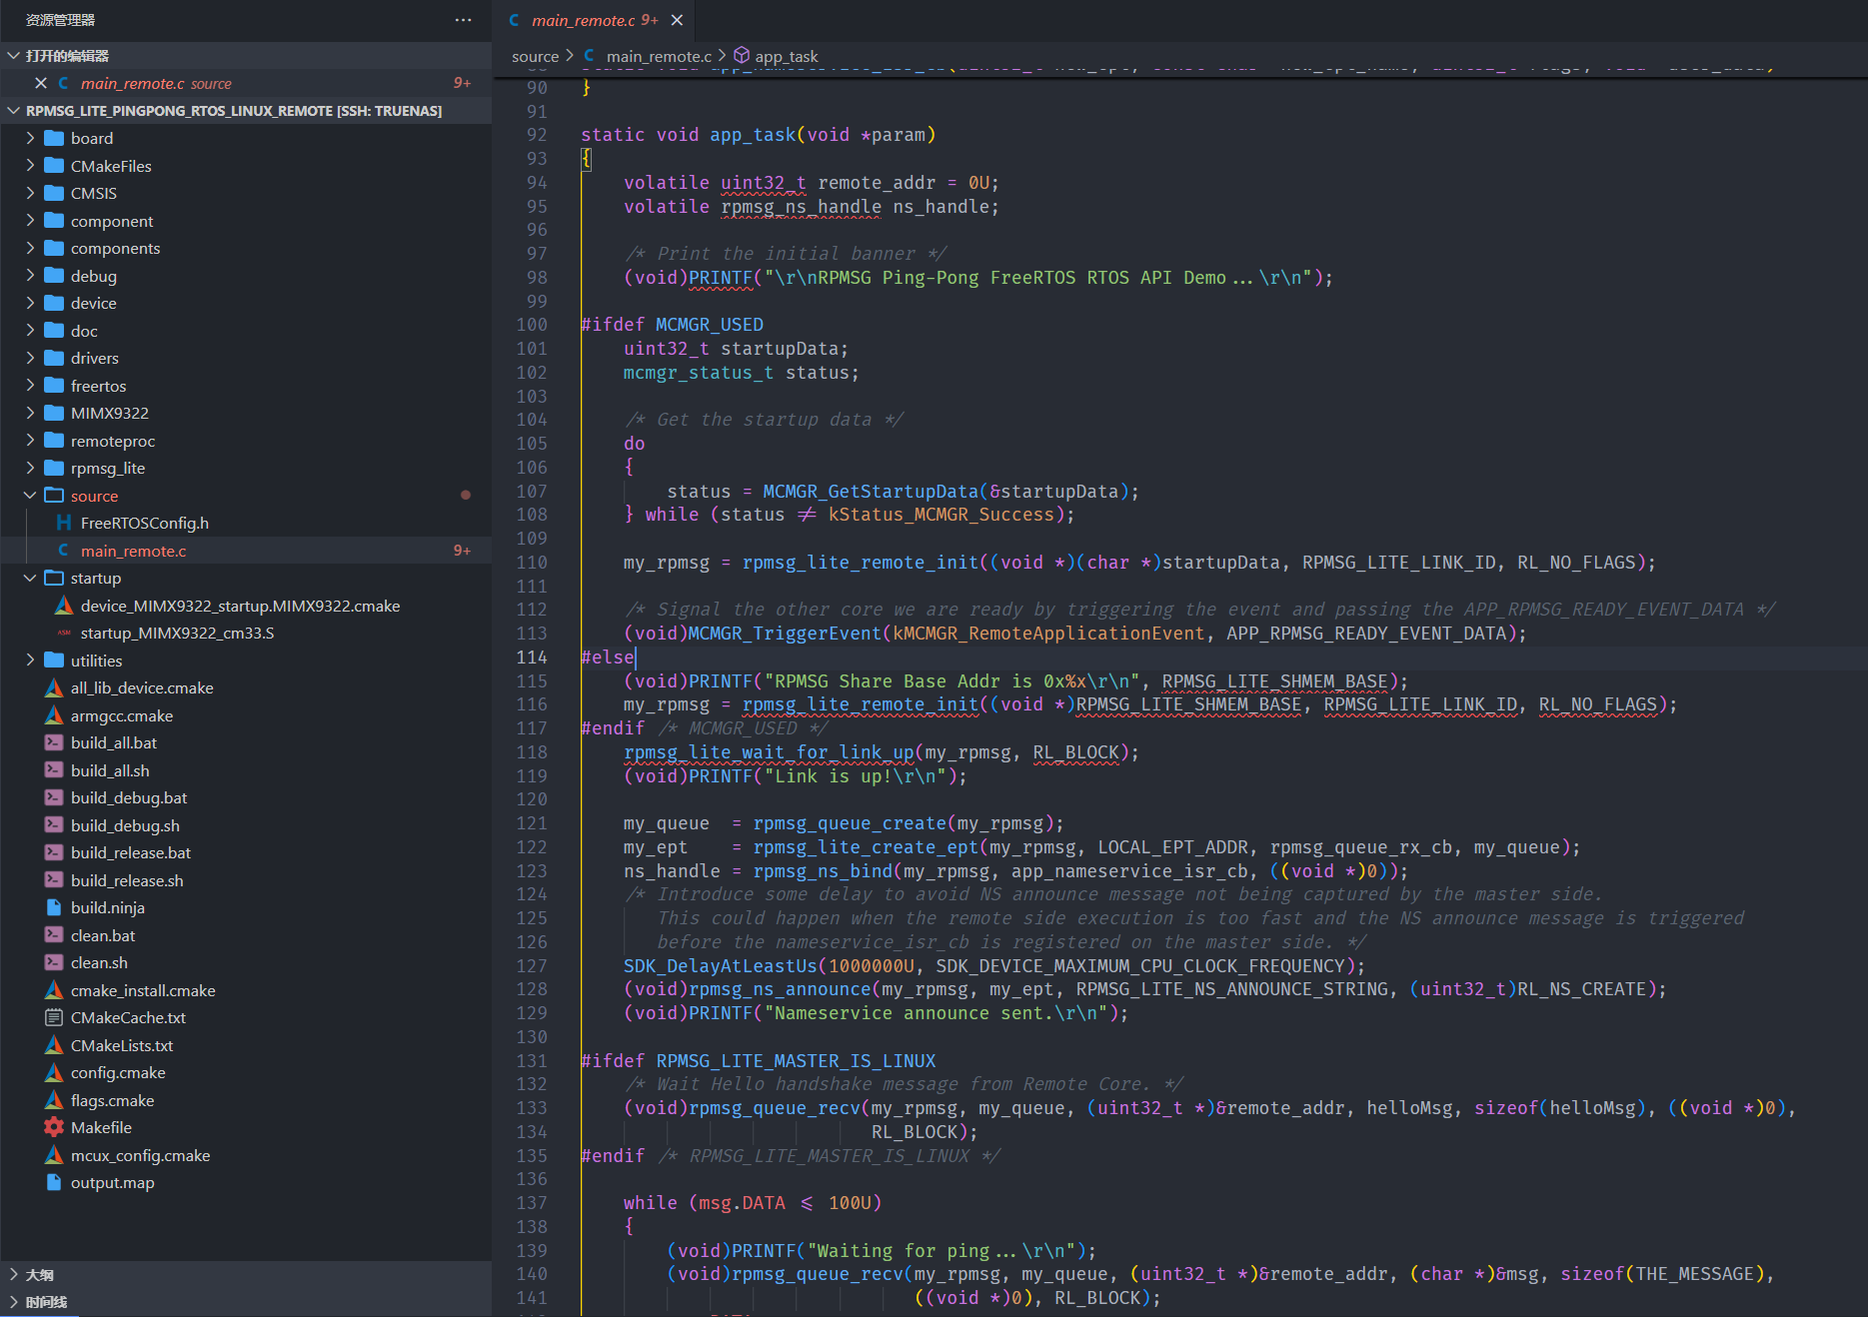Collapse the source folder
1868x1317 pixels.
pos(30,496)
